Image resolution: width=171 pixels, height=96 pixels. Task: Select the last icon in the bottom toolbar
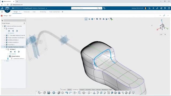click(x=133, y=93)
